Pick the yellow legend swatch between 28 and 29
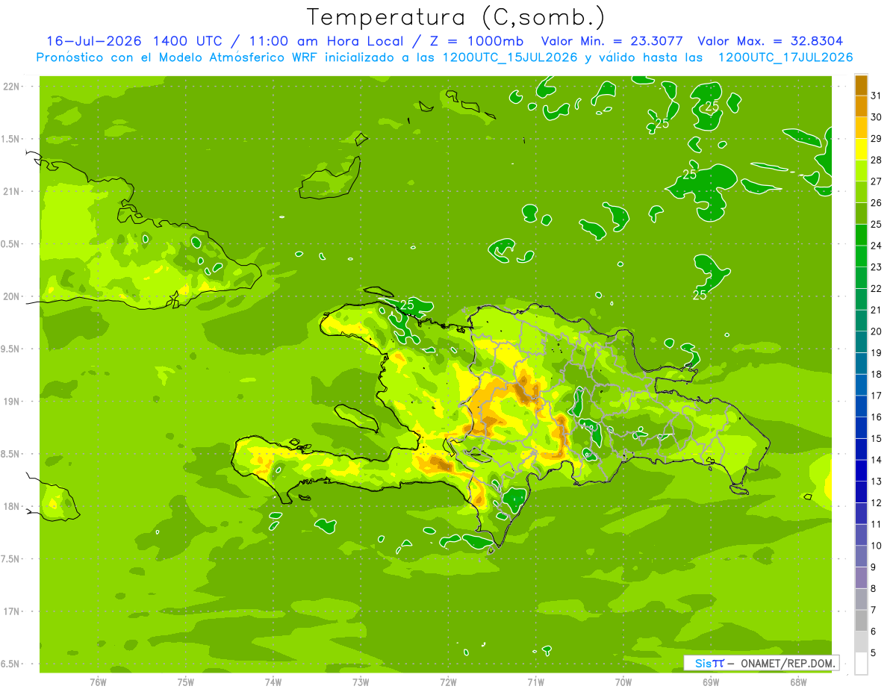The height and width of the screenshot is (692, 896). click(861, 149)
